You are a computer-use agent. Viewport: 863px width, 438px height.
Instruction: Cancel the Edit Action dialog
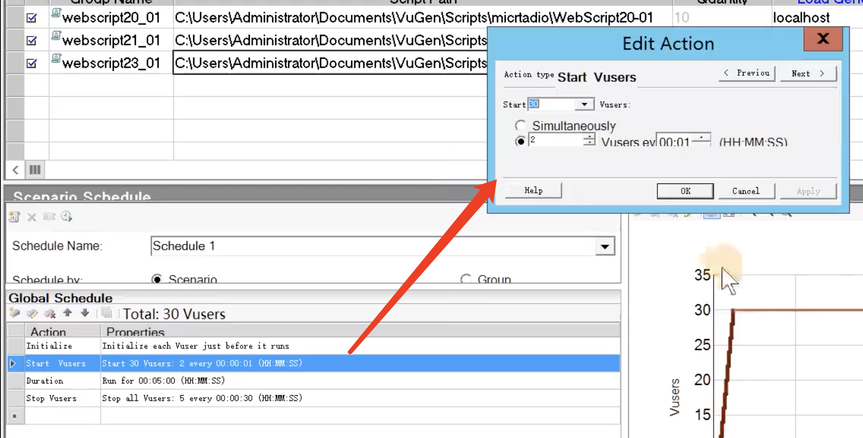pyautogui.click(x=746, y=191)
